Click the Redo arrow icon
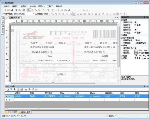The image size is (150, 119). tap(53, 10)
